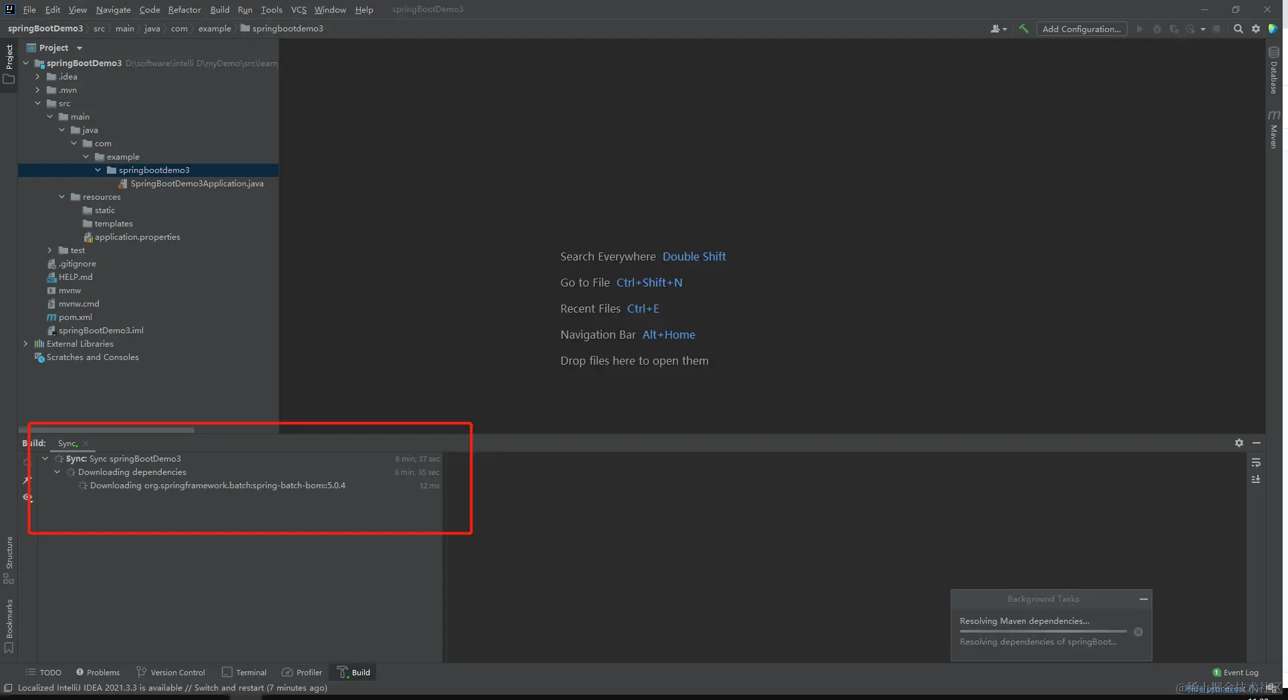
Task: Click the Run triangle icon in toolbar
Action: [1140, 29]
